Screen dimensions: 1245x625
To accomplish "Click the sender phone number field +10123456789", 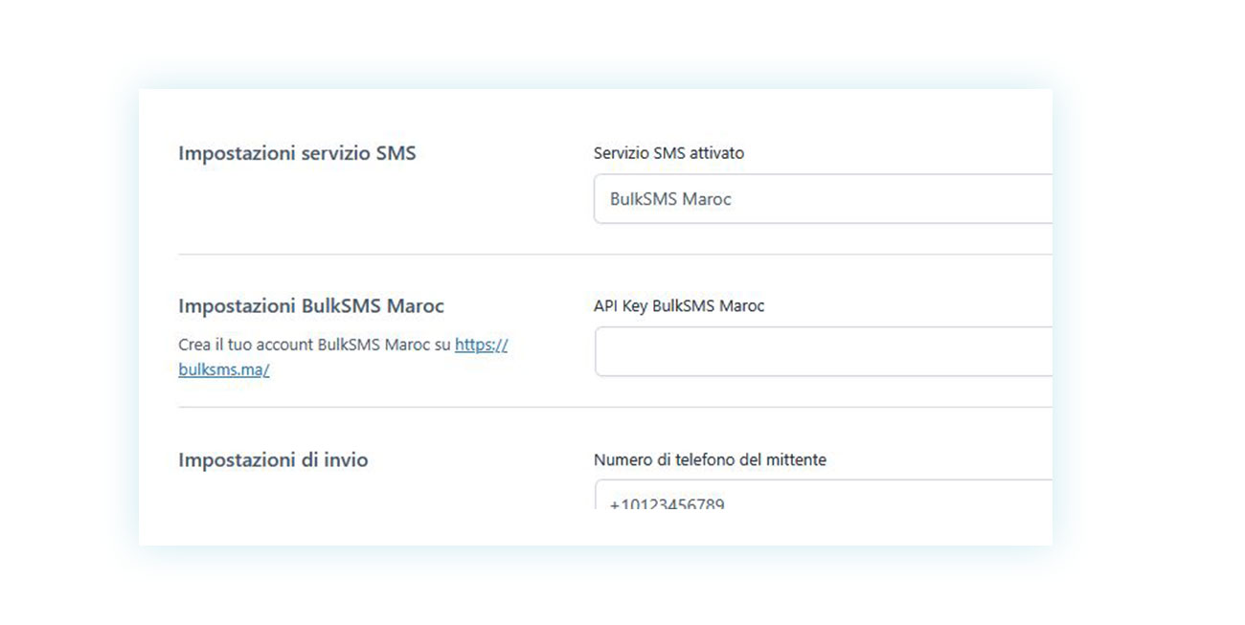I will click(x=824, y=494).
